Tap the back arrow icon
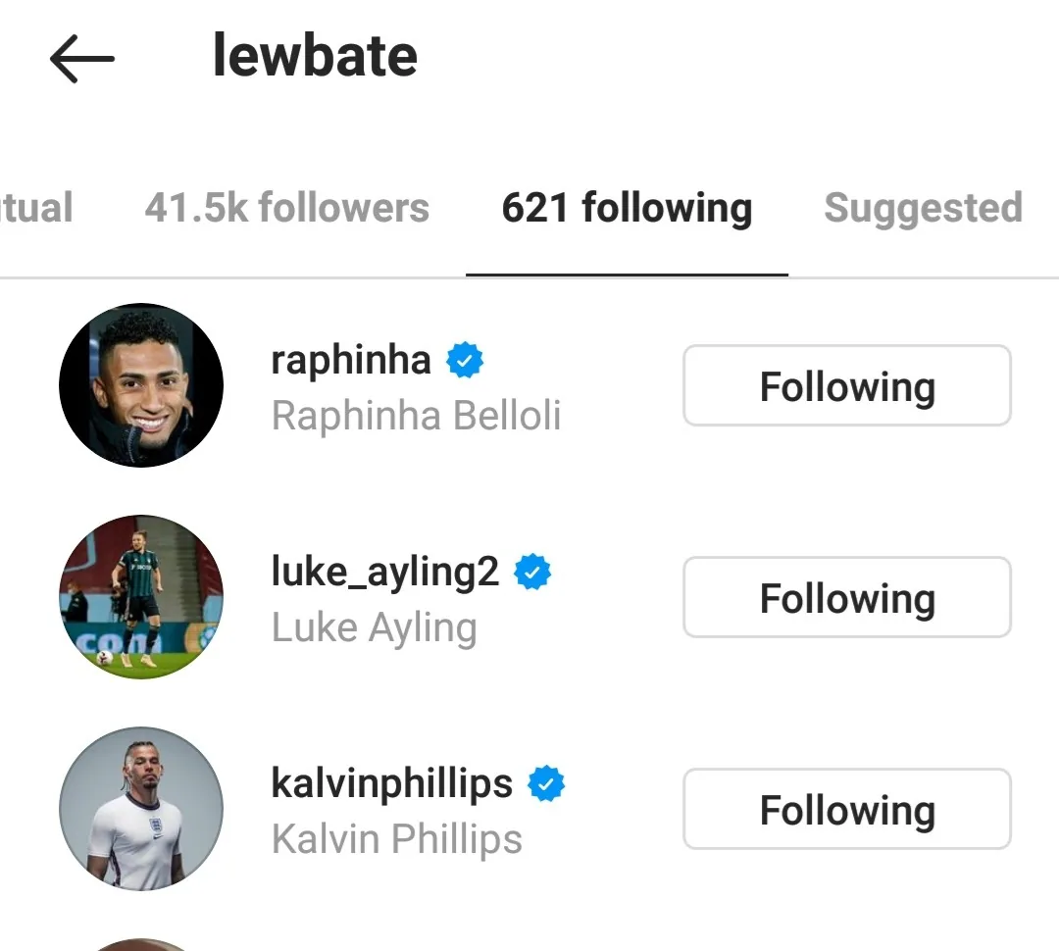 82,59
